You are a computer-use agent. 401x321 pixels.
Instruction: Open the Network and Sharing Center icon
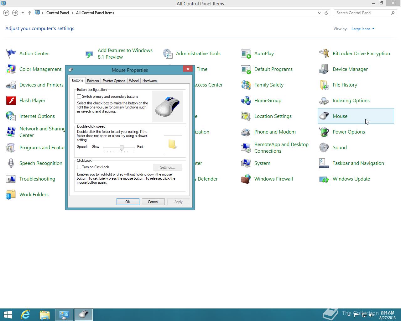tap(11, 132)
